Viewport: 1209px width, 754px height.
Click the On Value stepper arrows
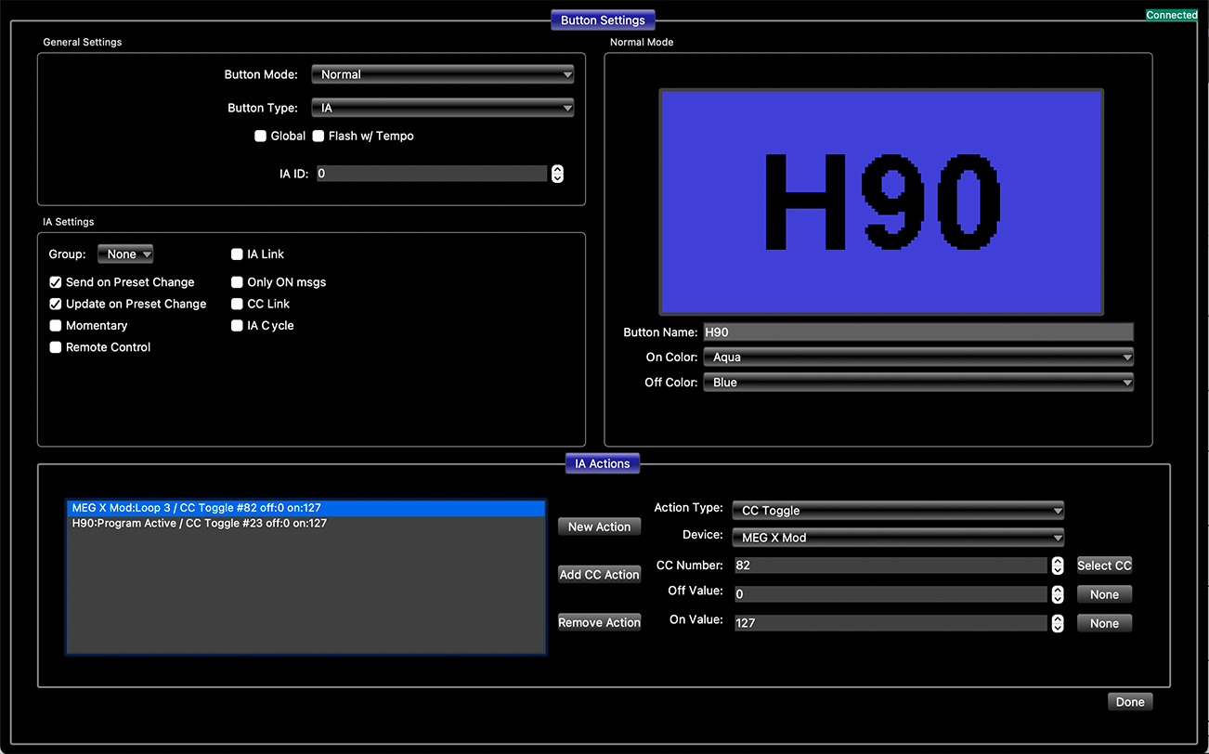[x=1057, y=623]
